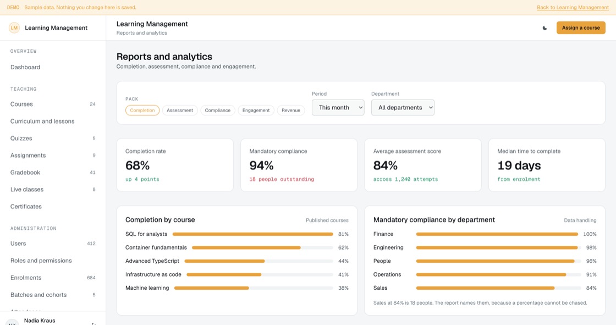Viewport: 616px width, 325px height.
Task: Click the Finance compliance progress bar
Action: (x=497, y=234)
